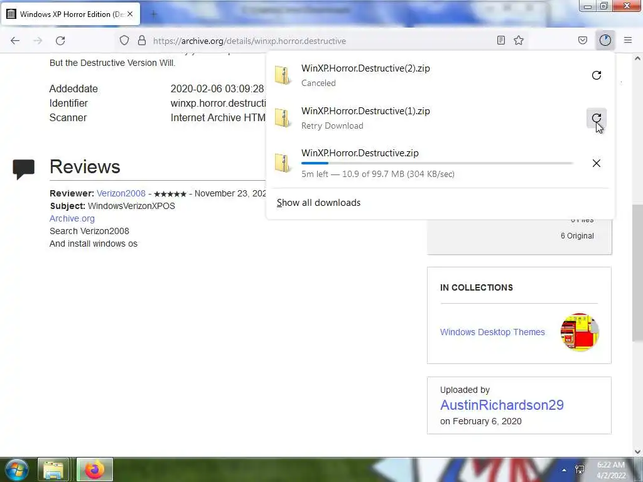Screen dimensions: 643x482
Task: Click the '5m left — 10.9 of 99.7 MB' status
Action: tap(377, 174)
